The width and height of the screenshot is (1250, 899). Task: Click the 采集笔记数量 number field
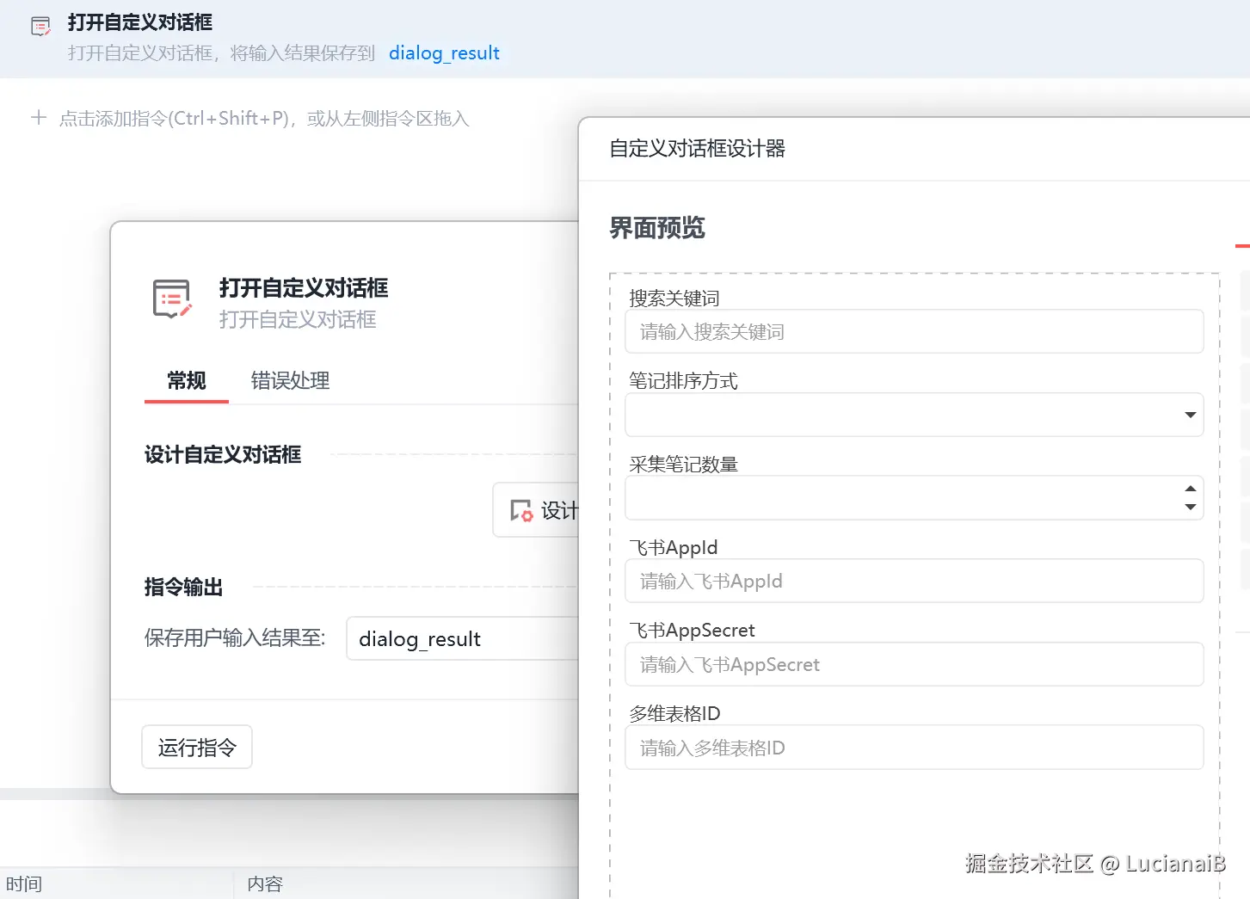(x=914, y=498)
